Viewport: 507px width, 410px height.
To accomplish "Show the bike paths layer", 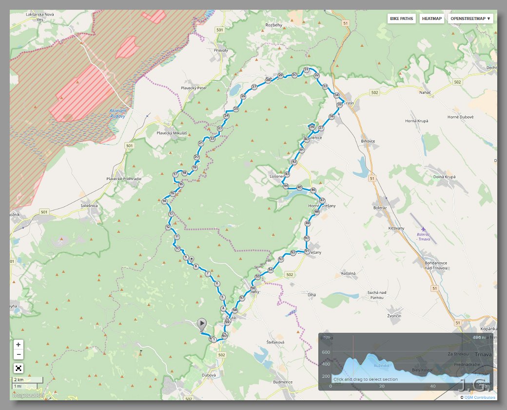I will pos(401,19).
